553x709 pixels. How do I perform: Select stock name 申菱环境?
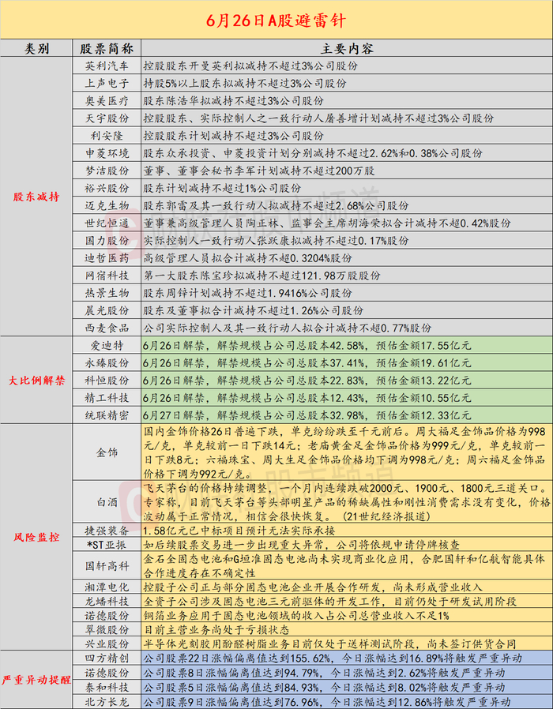point(107,153)
